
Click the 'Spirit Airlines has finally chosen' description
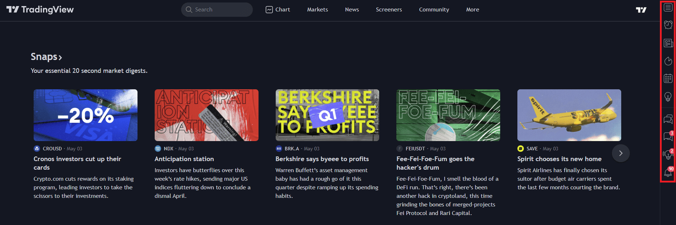(569, 179)
